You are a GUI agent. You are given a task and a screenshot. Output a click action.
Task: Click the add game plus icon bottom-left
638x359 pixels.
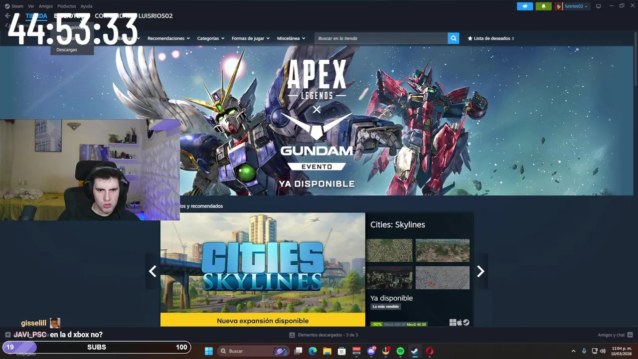point(7,335)
